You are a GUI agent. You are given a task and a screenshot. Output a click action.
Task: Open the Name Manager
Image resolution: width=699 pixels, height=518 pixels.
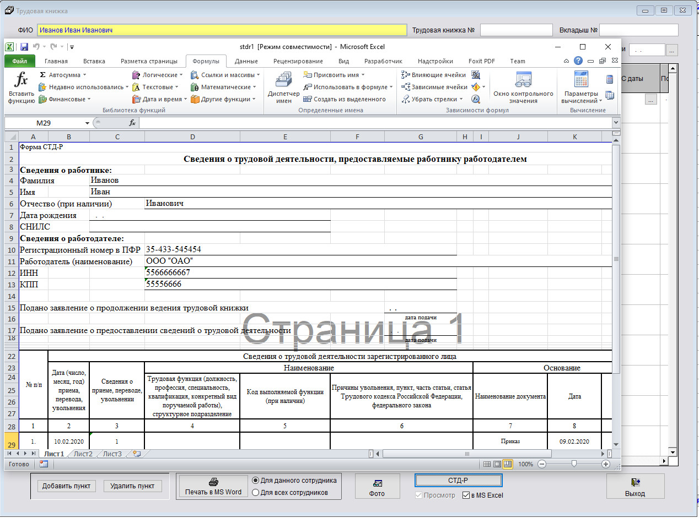pos(284,88)
